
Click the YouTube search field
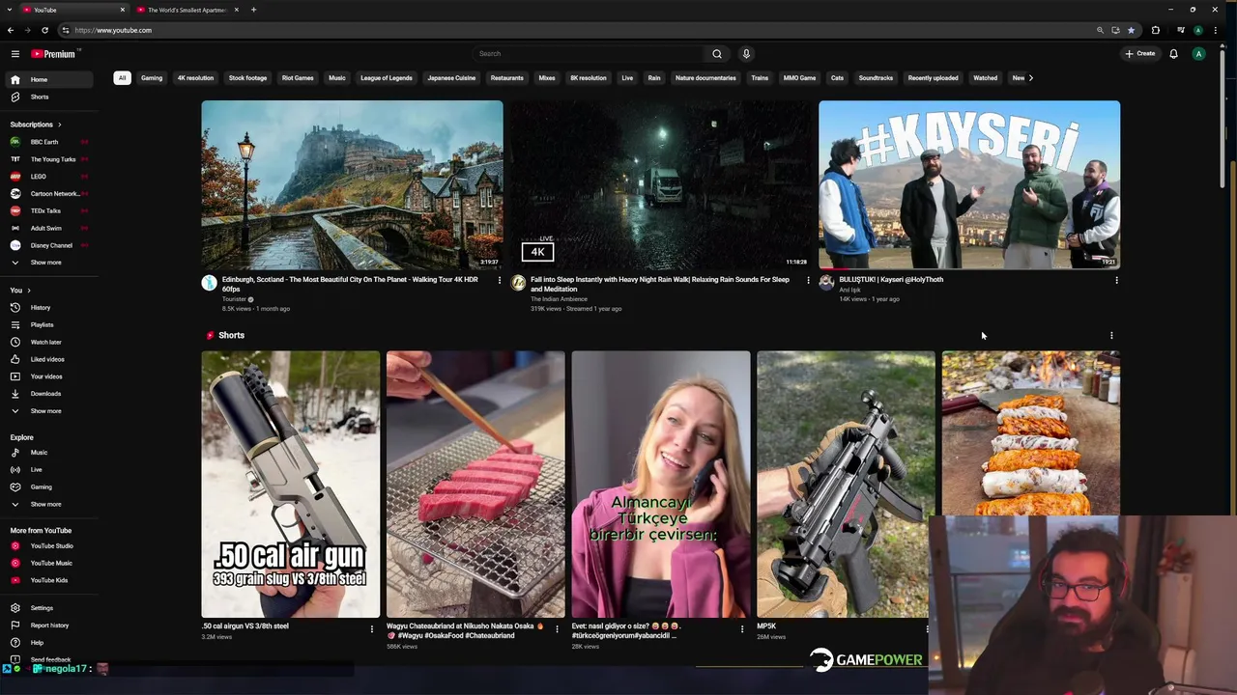coord(590,54)
